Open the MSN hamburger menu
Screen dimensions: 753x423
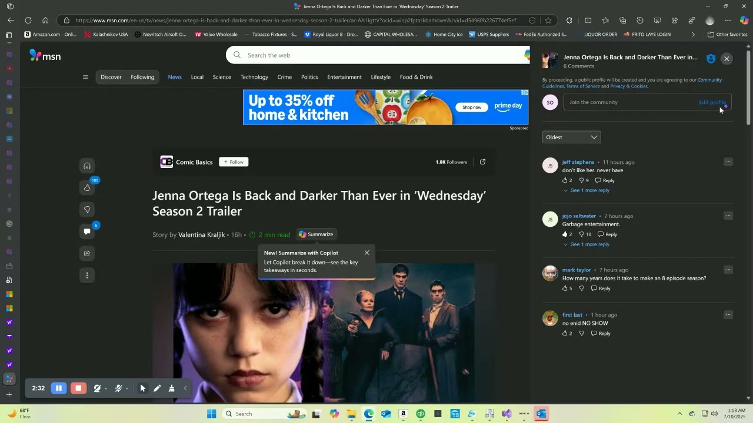point(85,77)
